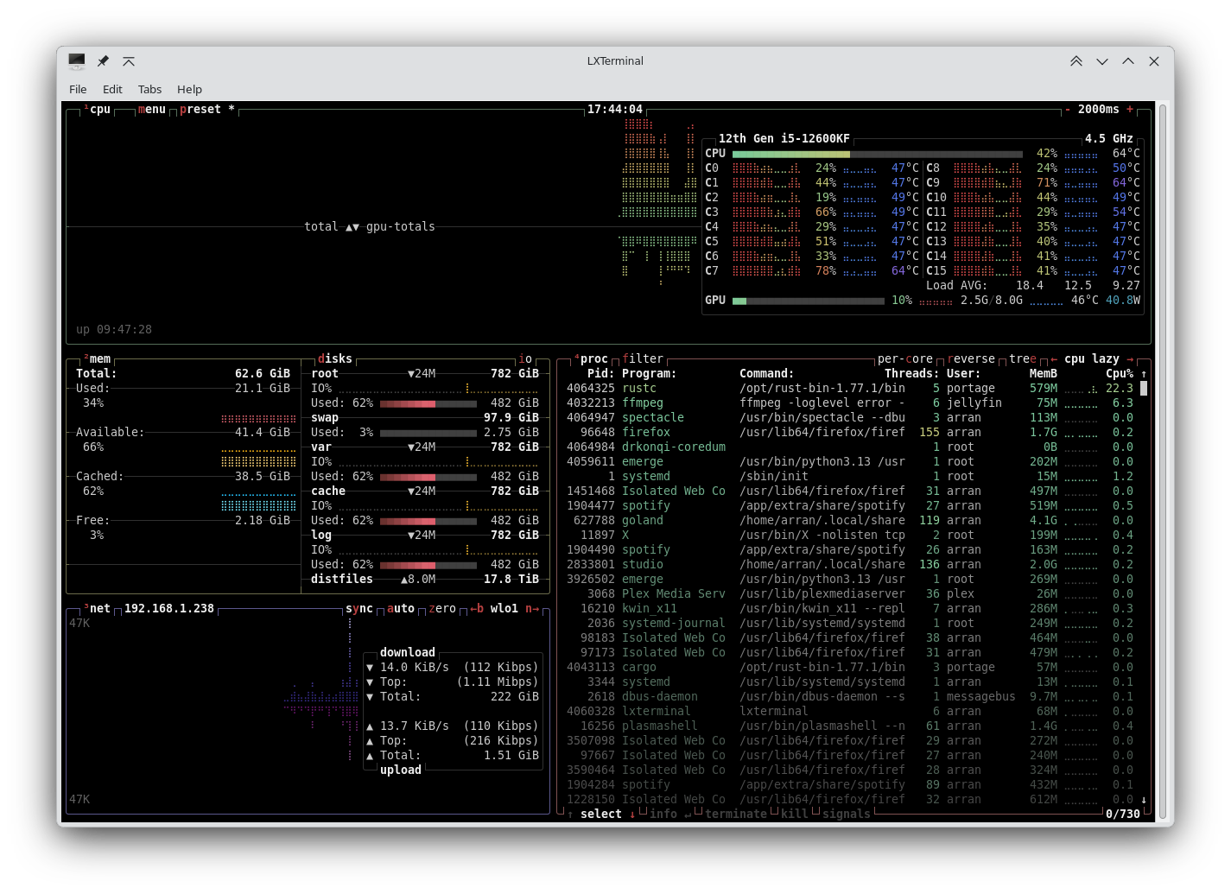Viewport: 1231px width, 894px height.
Task: Click the process list scrollbar thumb
Action: click(x=1144, y=389)
